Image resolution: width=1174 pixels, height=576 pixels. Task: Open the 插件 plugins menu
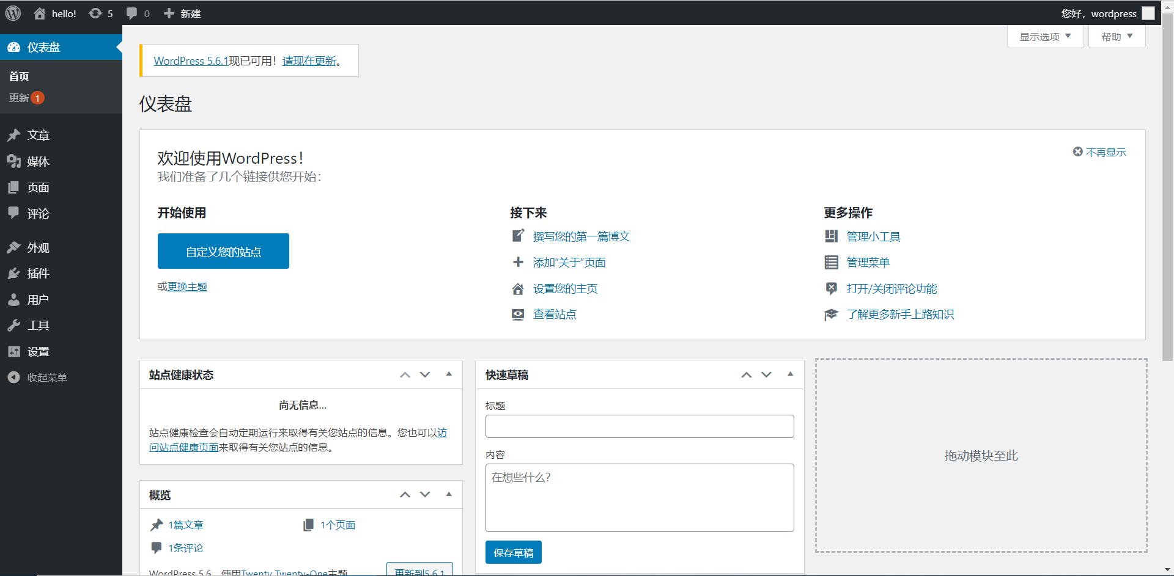click(61, 273)
